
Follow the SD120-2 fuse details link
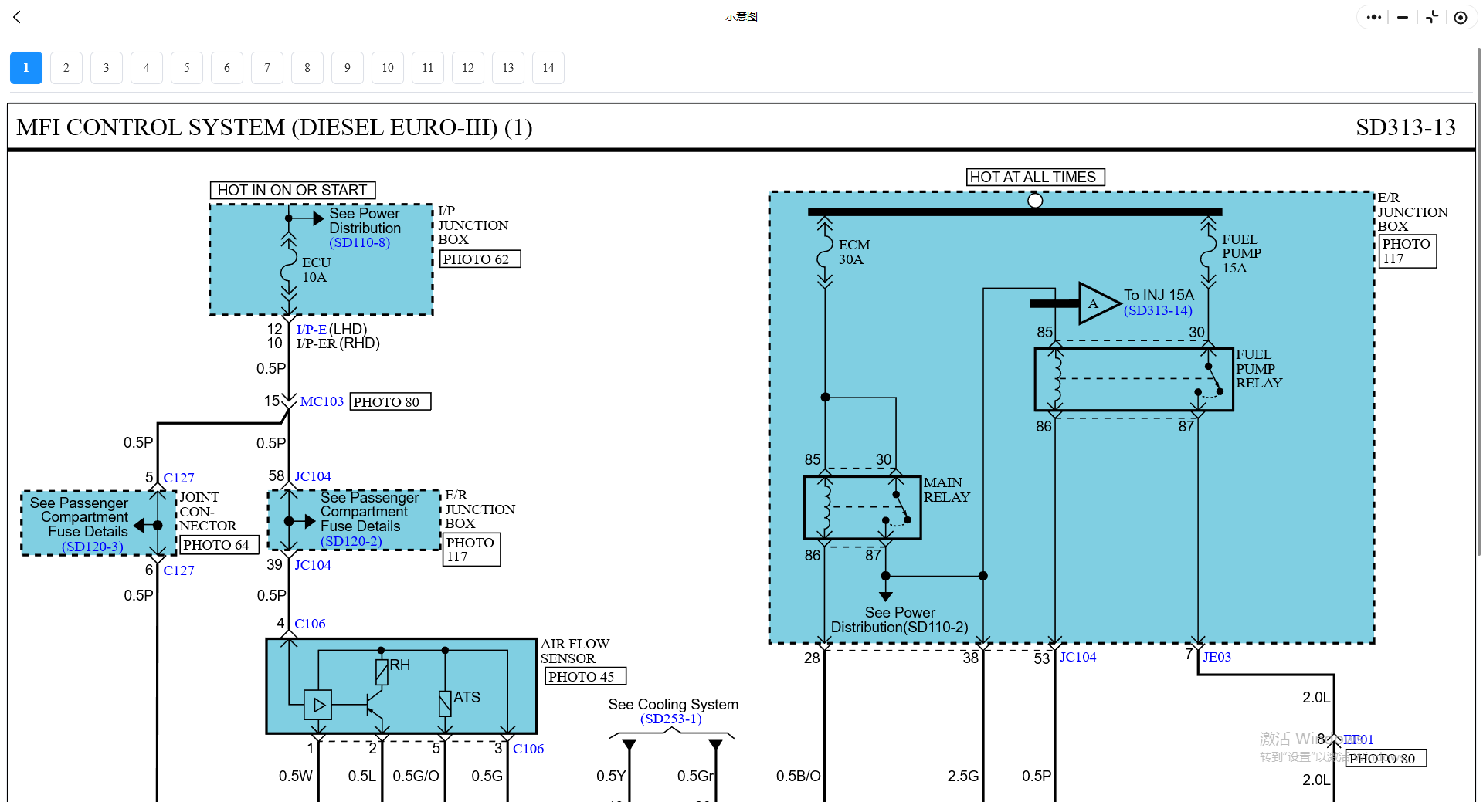click(x=351, y=541)
